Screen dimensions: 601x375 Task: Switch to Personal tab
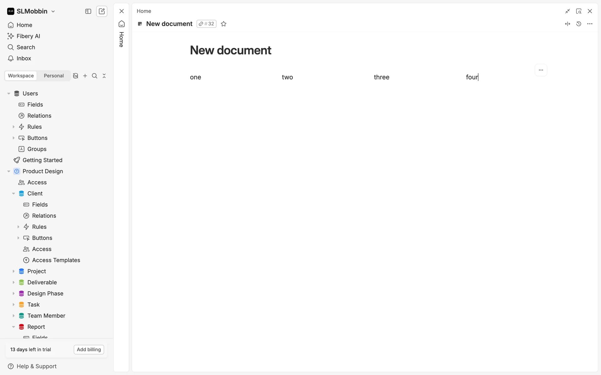(x=54, y=76)
